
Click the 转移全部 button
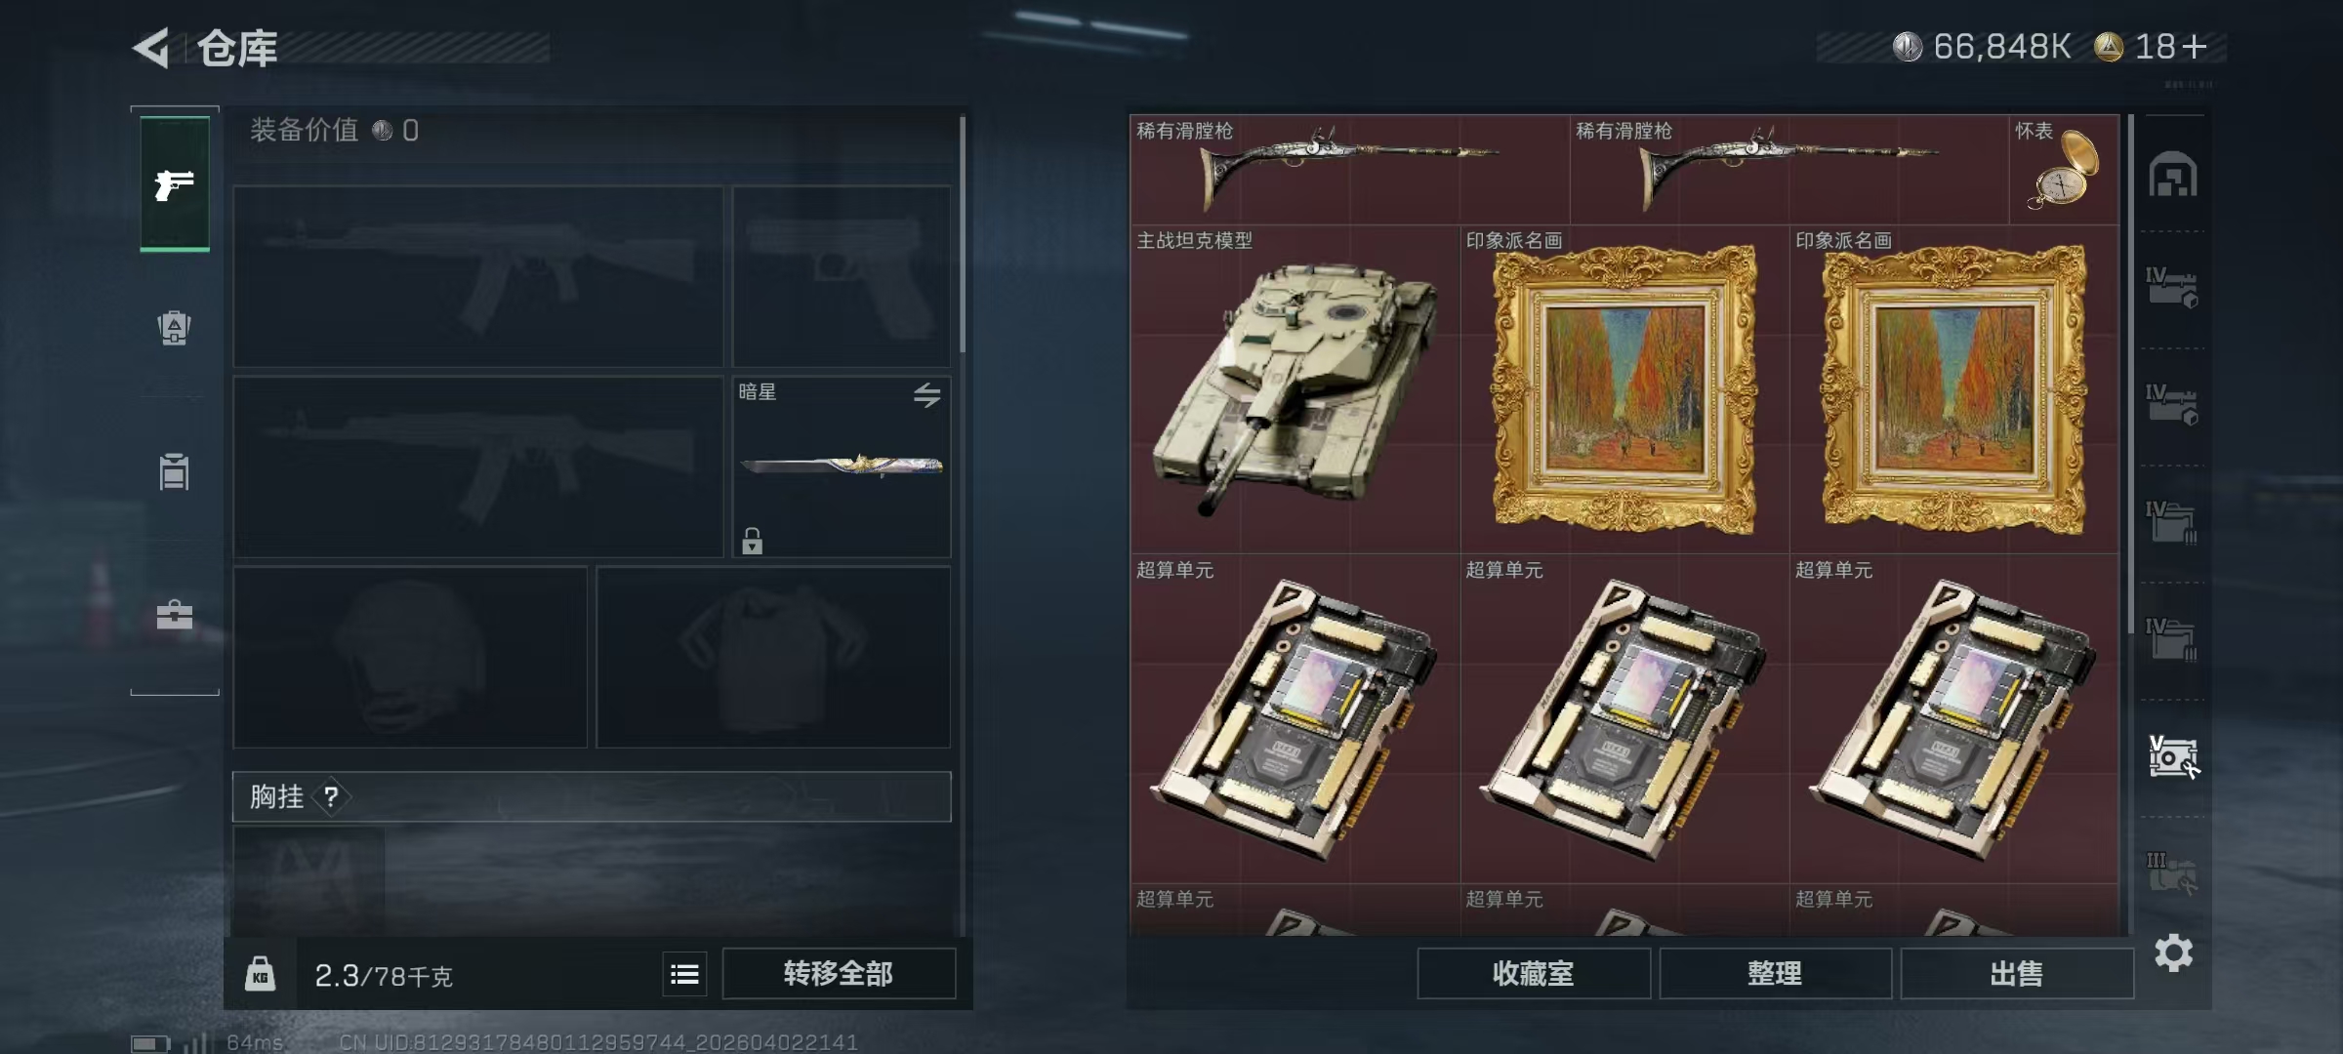pos(839,974)
